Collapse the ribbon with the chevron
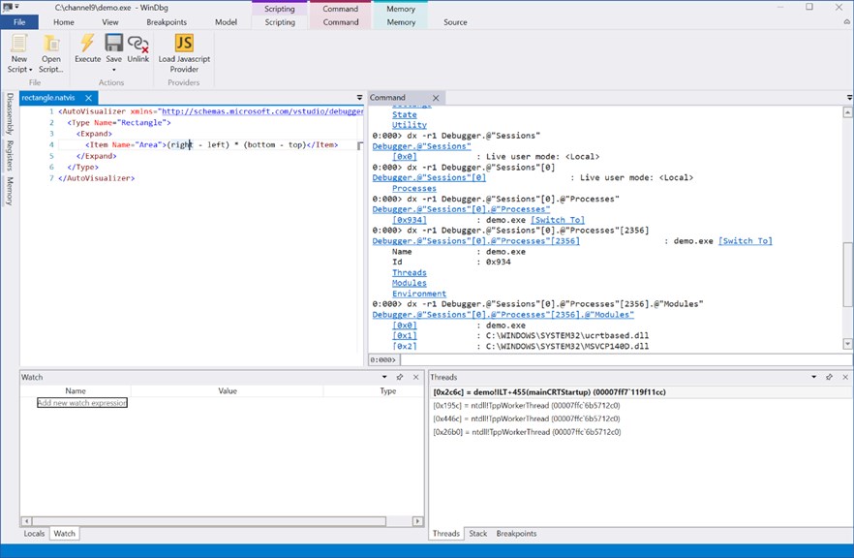 847,22
